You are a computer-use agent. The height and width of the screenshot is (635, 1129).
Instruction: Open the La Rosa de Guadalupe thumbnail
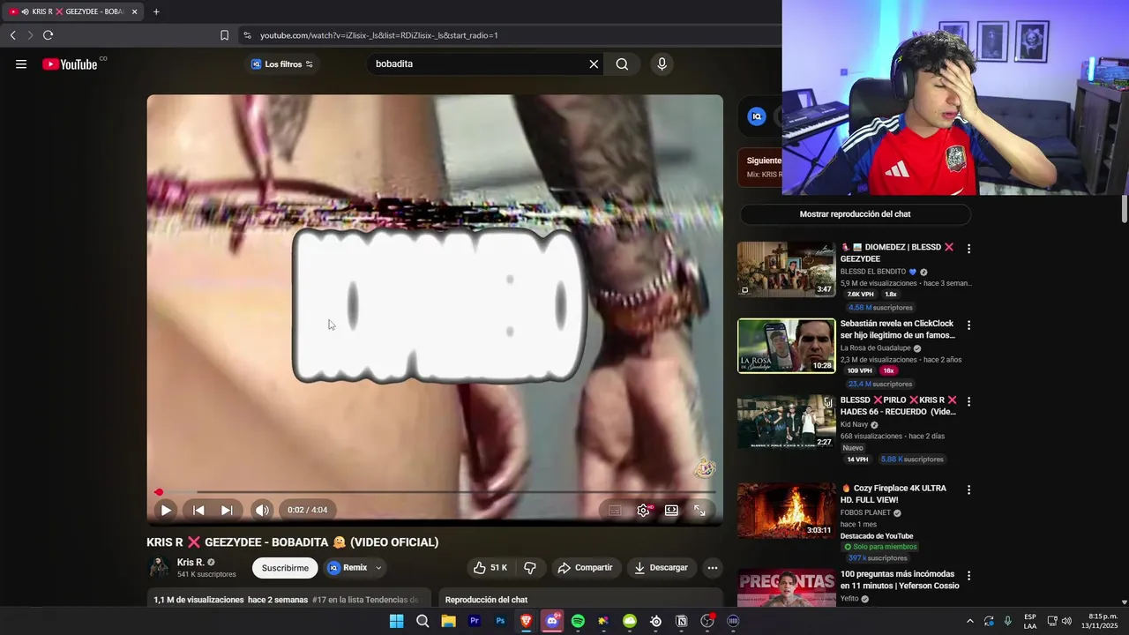(x=786, y=346)
